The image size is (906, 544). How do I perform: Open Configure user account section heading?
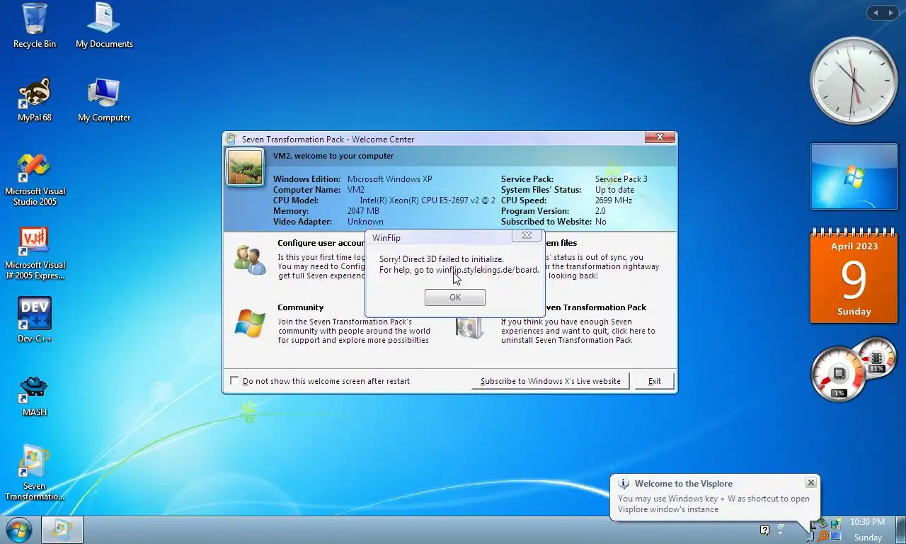(x=321, y=243)
